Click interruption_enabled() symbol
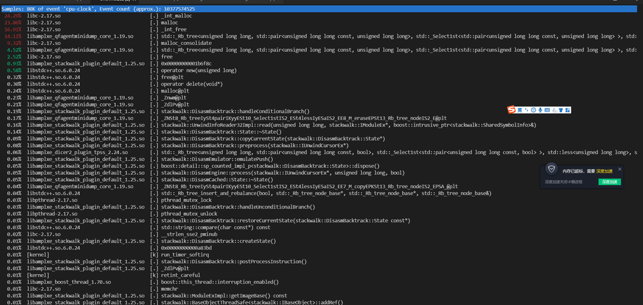Viewport: 643px width, 305px height. click(x=220, y=282)
